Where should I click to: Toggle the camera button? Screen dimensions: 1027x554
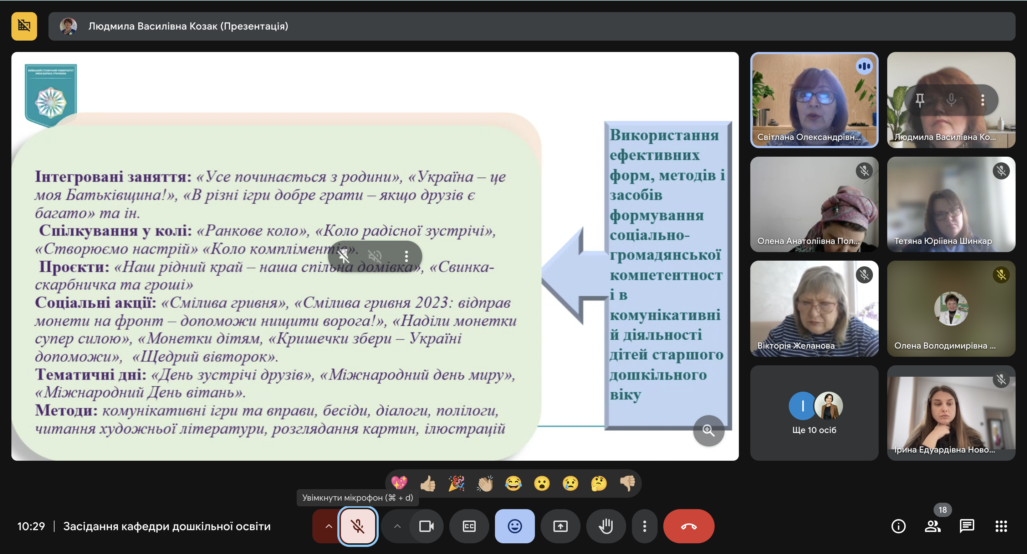(x=426, y=526)
